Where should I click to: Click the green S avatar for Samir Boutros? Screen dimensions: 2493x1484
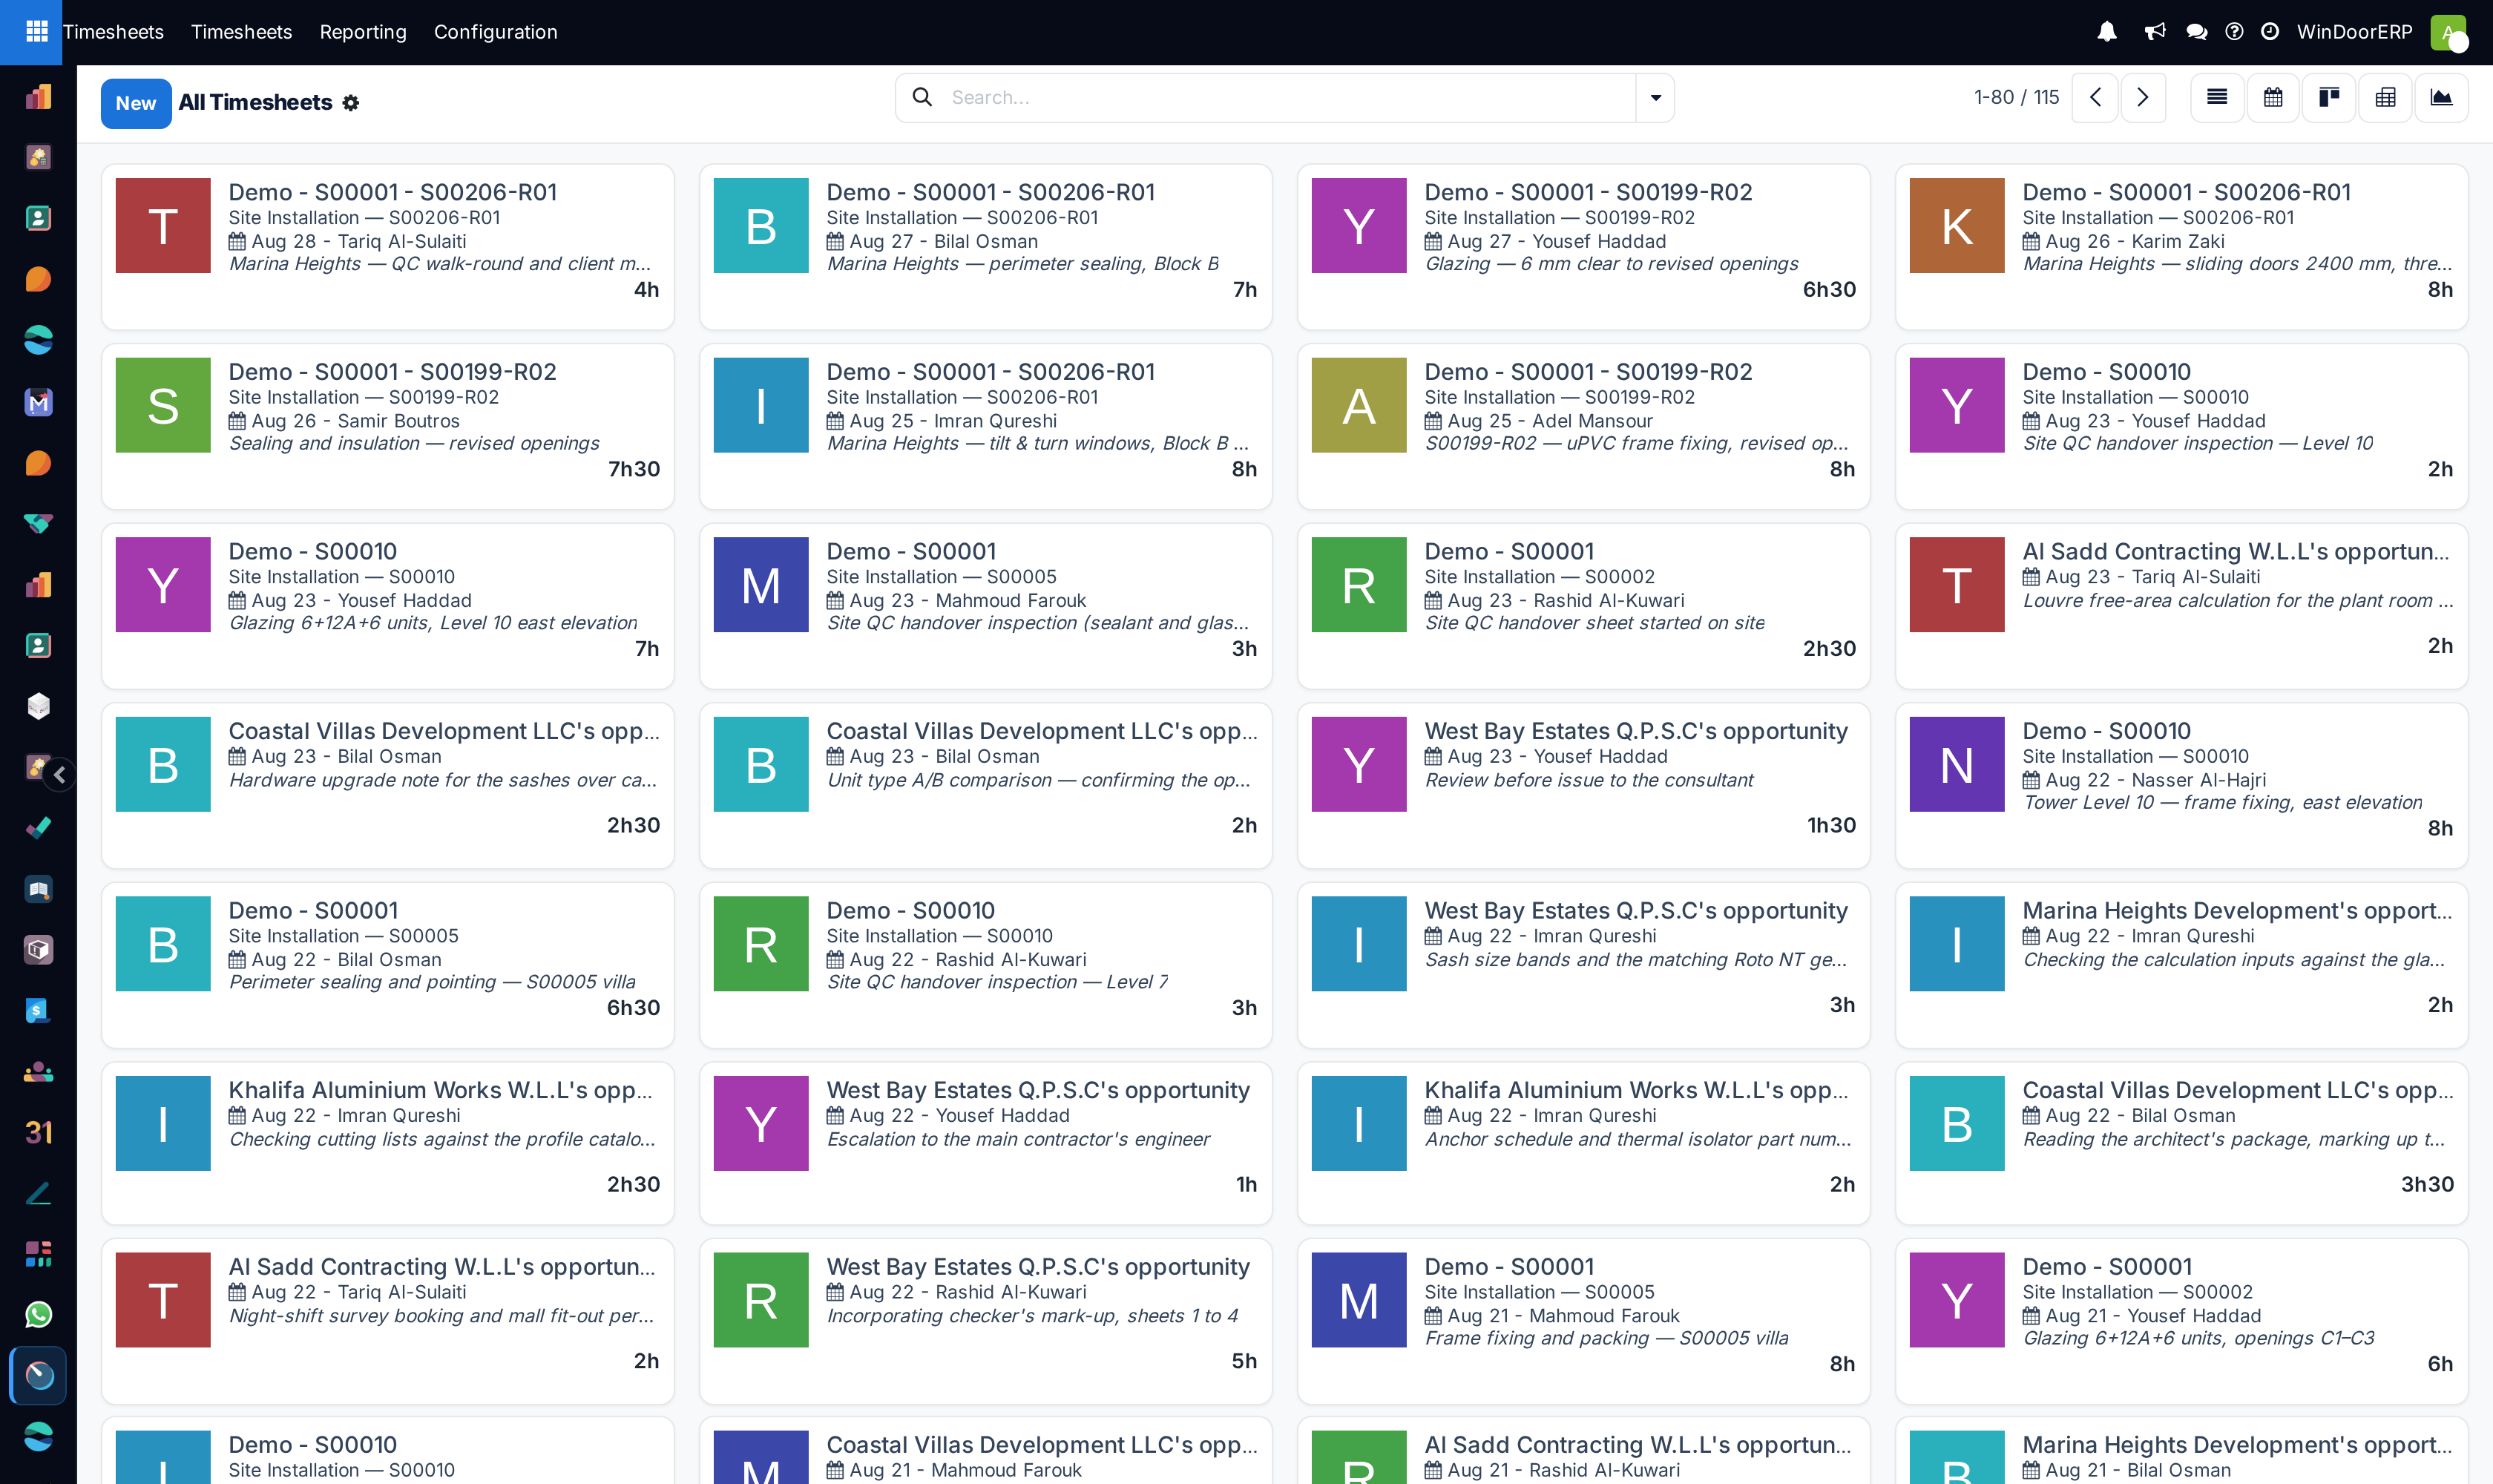[x=163, y=405]
